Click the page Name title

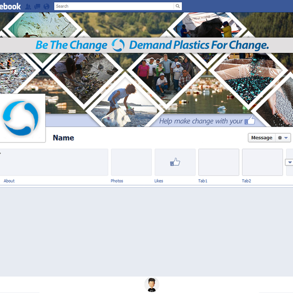coord(63,138)
